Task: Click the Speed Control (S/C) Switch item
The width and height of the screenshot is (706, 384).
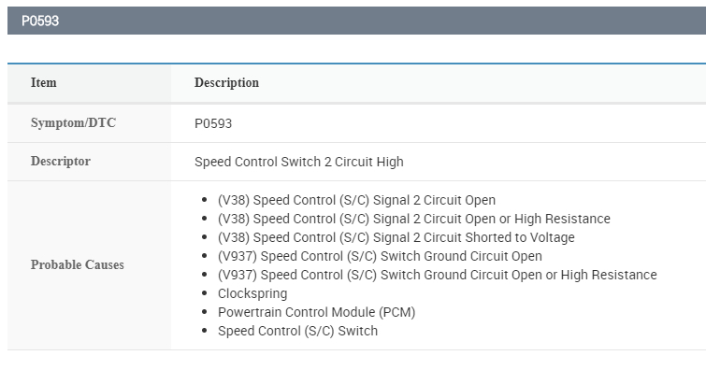Action: pos(297,331)
